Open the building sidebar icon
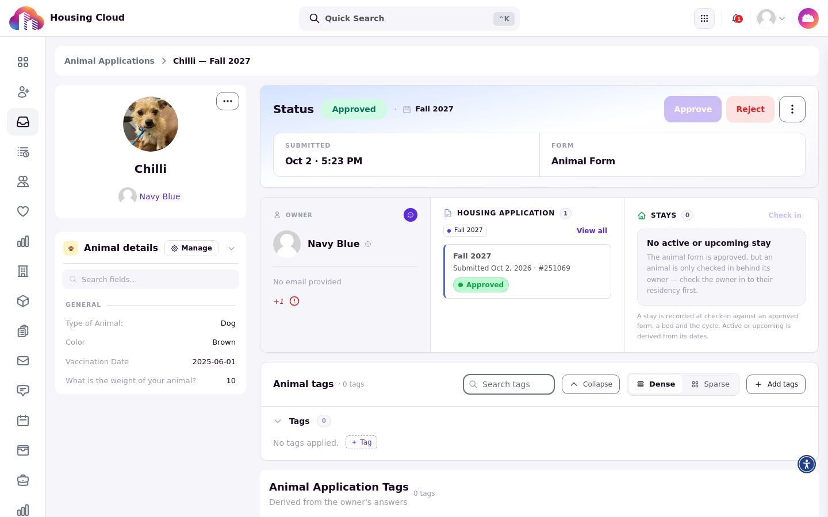The image size is (828, 517). pyautogui.click(x=23, y=271)
